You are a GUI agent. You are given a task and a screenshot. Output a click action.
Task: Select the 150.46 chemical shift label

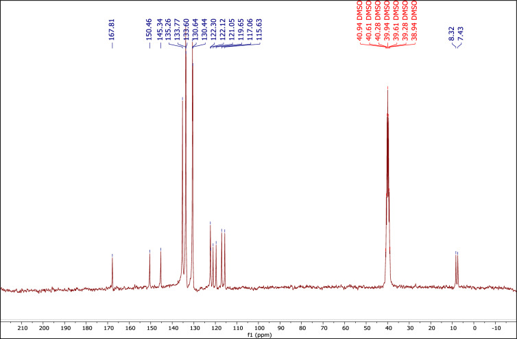click(x=149, y=30)
